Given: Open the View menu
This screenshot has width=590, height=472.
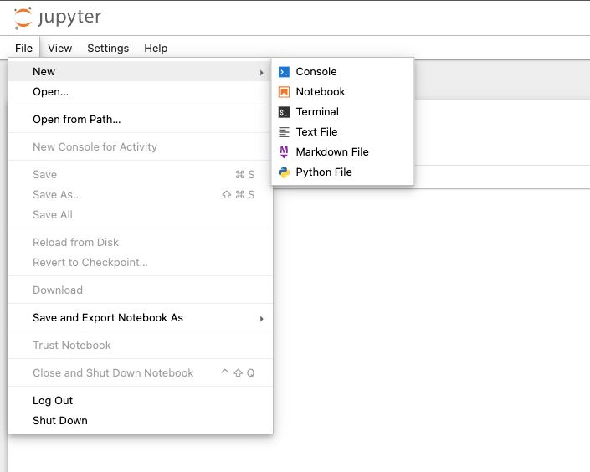Looking at the screenshot, I should tap(59, 49).
